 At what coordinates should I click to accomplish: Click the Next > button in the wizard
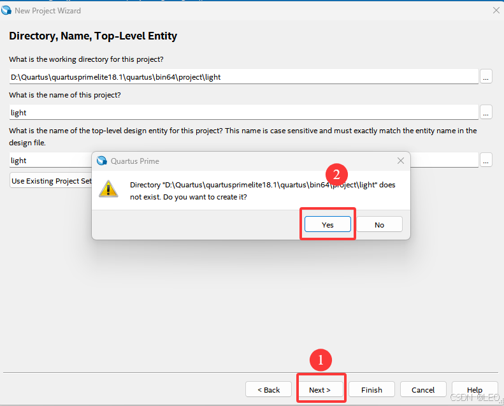pyautogui.click(x=320, y=389)
